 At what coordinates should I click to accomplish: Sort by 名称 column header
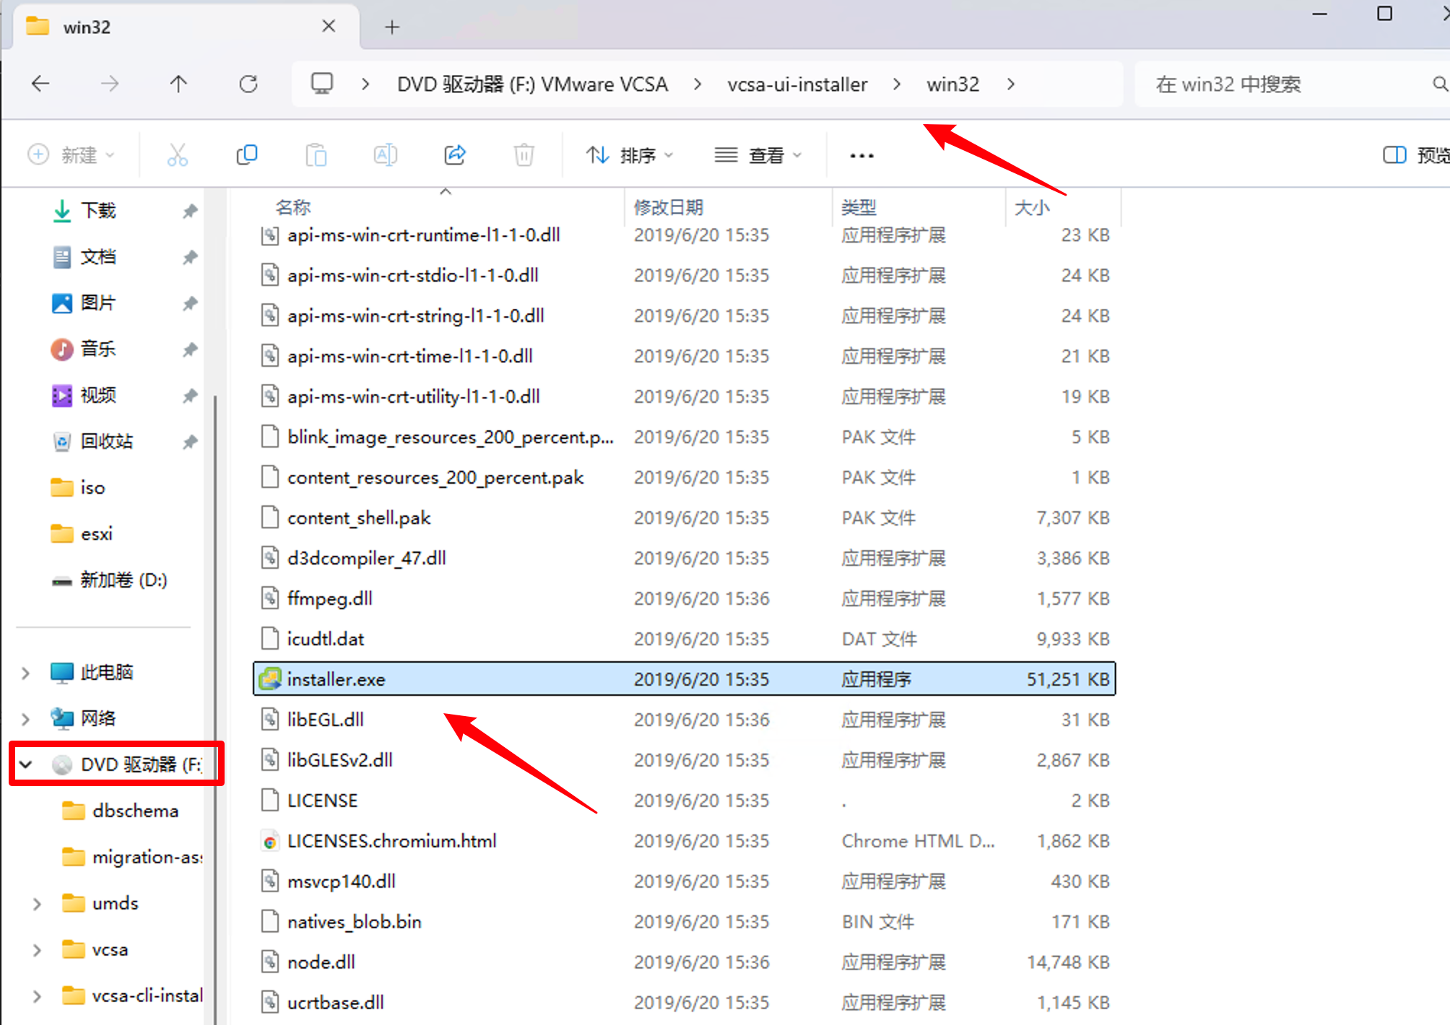293,207
